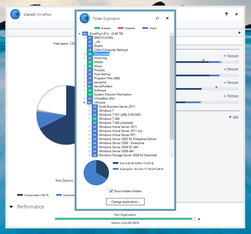Click the Folder Duplication dialog logo

(x=85, y=18)
